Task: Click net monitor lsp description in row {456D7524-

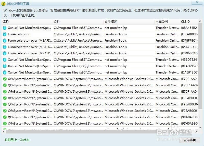Action: point(116,60)
